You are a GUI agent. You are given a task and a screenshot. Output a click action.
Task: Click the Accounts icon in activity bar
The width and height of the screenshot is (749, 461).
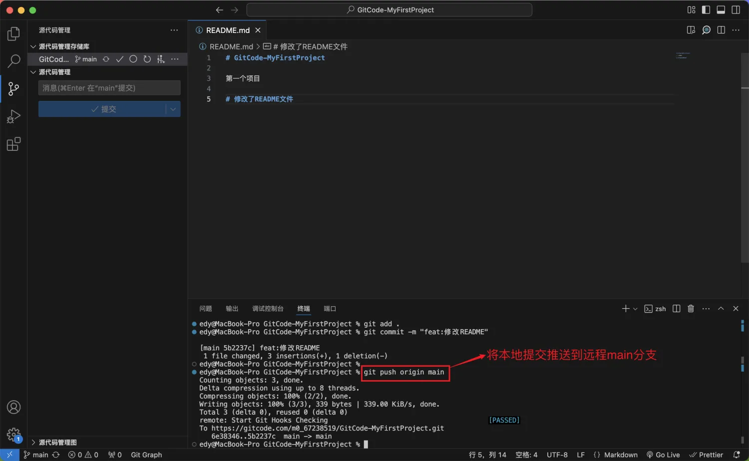[x=13, y=407]
